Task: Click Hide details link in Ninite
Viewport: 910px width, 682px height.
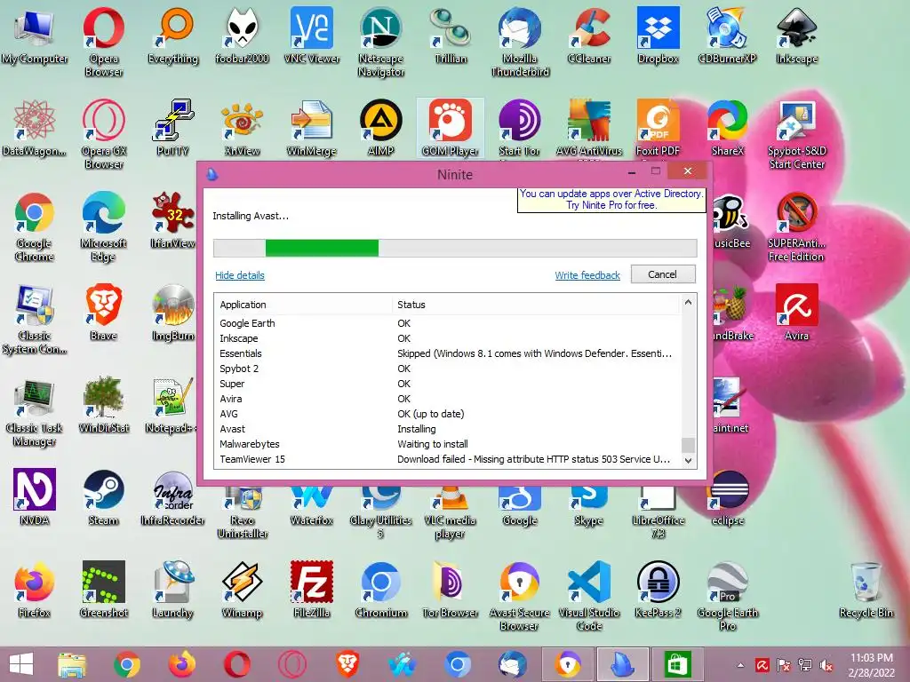Action: (x=240, y=275)
